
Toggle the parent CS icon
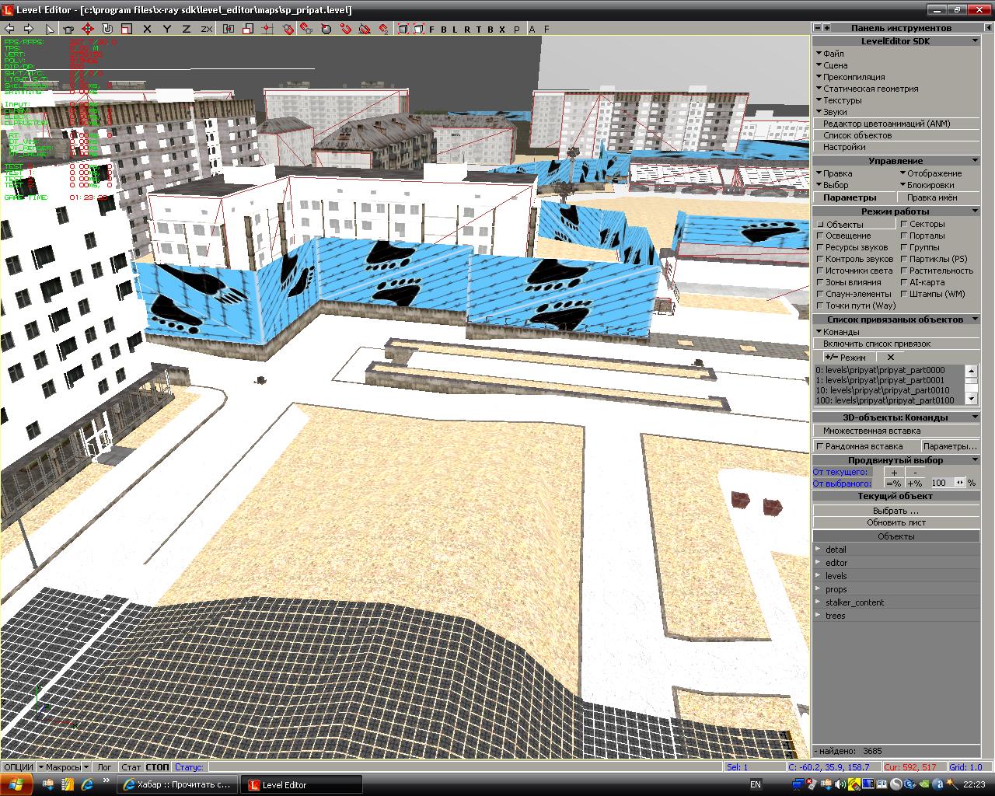(229, 29)
